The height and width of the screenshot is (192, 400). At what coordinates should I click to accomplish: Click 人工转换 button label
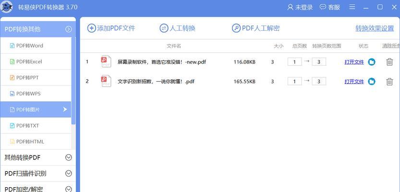[182, 28]
